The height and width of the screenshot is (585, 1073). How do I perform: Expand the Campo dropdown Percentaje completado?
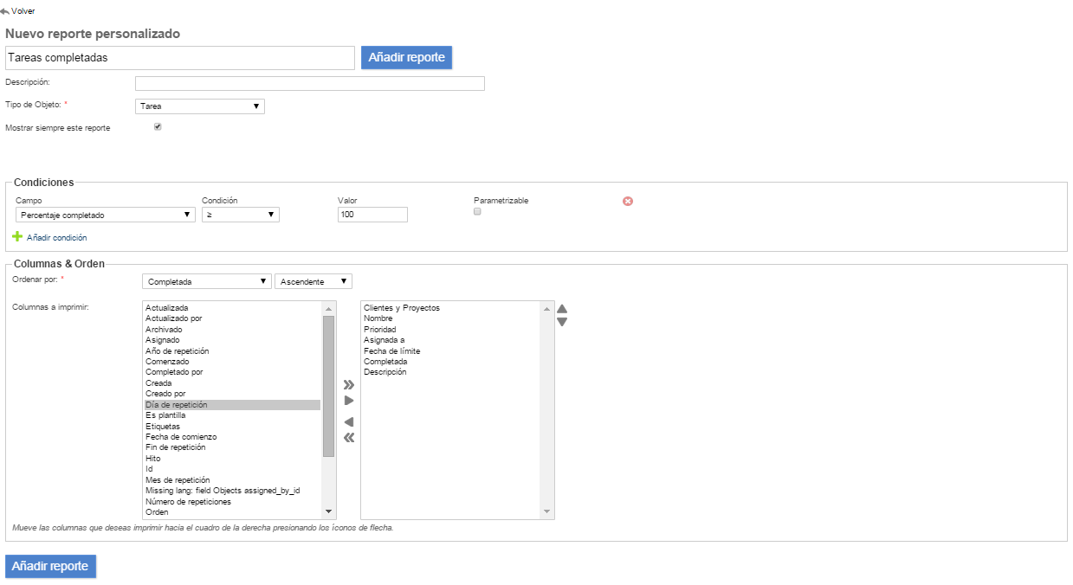pyautogui.click(x=107, y=215)
